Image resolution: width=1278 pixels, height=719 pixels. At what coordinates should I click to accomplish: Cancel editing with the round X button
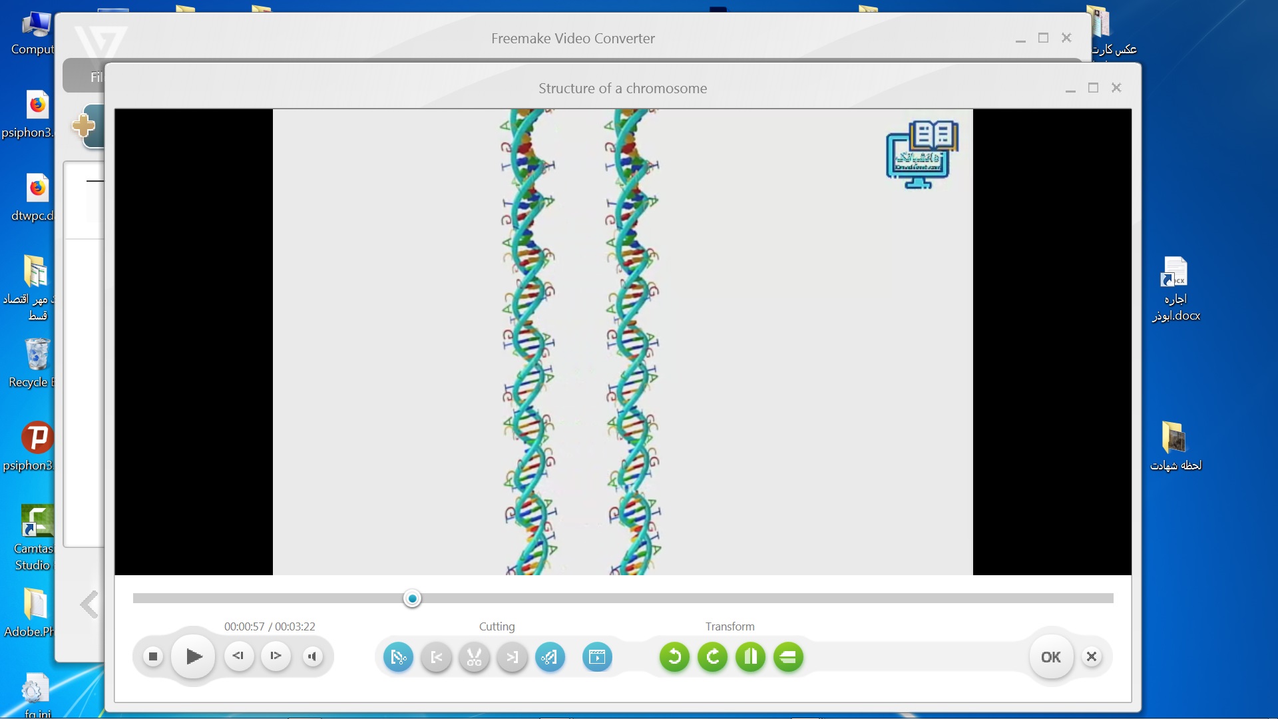1092,657
